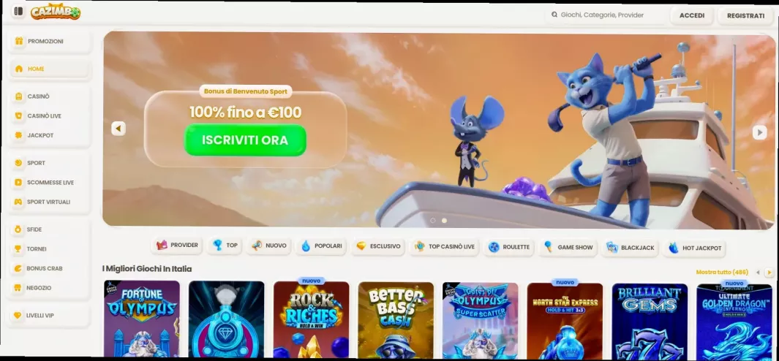779x361 pixels.
Task: Click the Game Show microphone icon
Action: coord(549,246)
